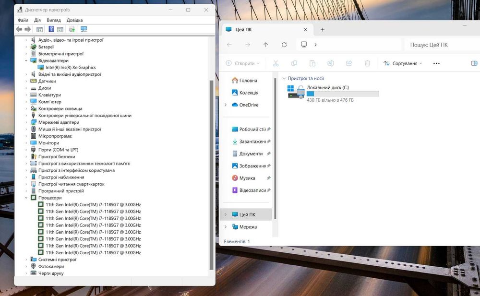Expand the Мережеві адаптери node
The image size is (480, 296).
tap(26, 122)
